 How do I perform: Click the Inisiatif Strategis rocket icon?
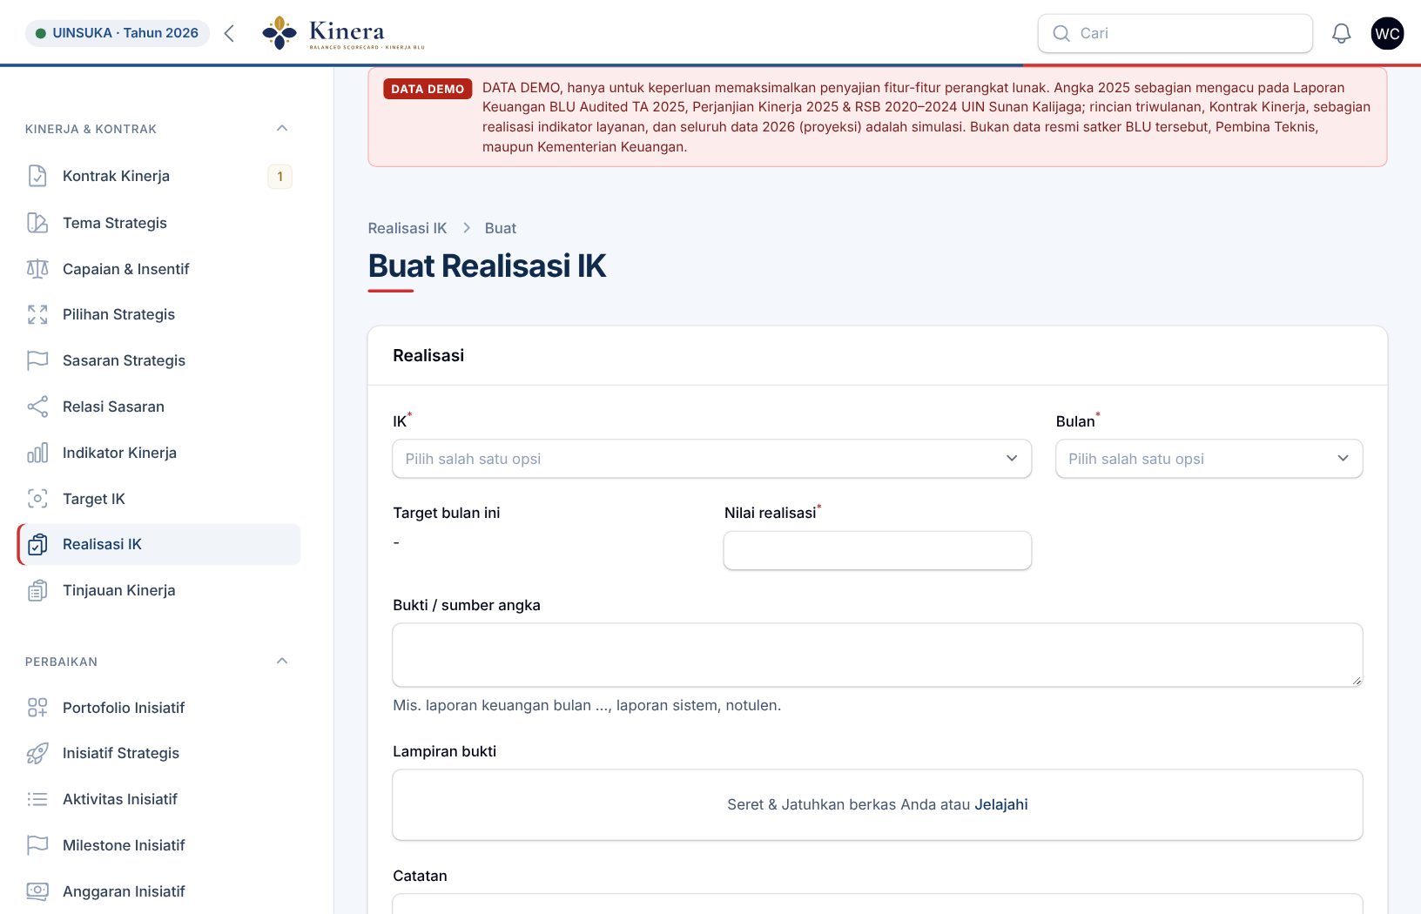[37, 753]
